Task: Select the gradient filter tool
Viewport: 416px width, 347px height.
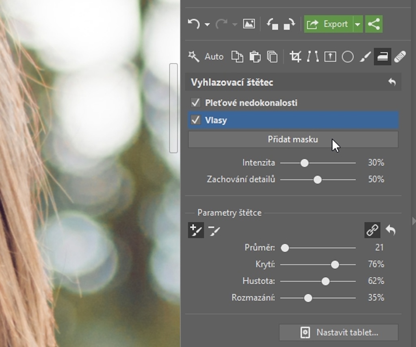Action: click(x=330, y=56)
